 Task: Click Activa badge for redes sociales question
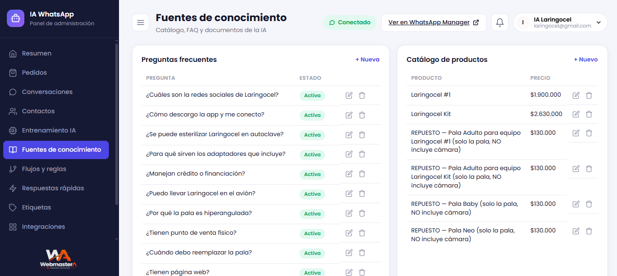tap(312, 96)
